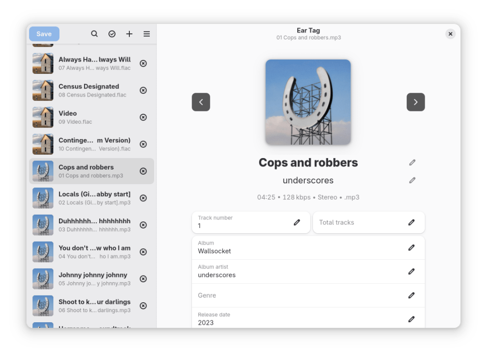This screenshot has width=487, height=357.
Task: Remove the Video file from the list
Action: click(143, 117)
